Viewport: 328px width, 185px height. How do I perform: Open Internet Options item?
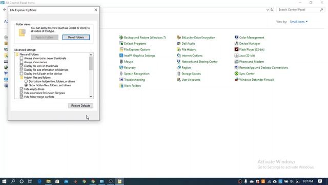[x=190, y=55]
